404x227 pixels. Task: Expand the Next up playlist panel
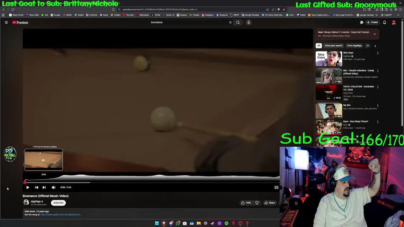(375, 34)
